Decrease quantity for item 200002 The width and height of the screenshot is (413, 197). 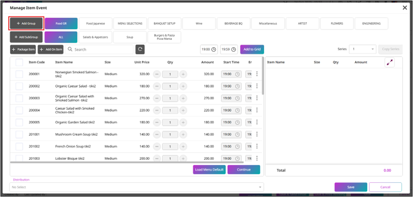[x=157, y=86]
